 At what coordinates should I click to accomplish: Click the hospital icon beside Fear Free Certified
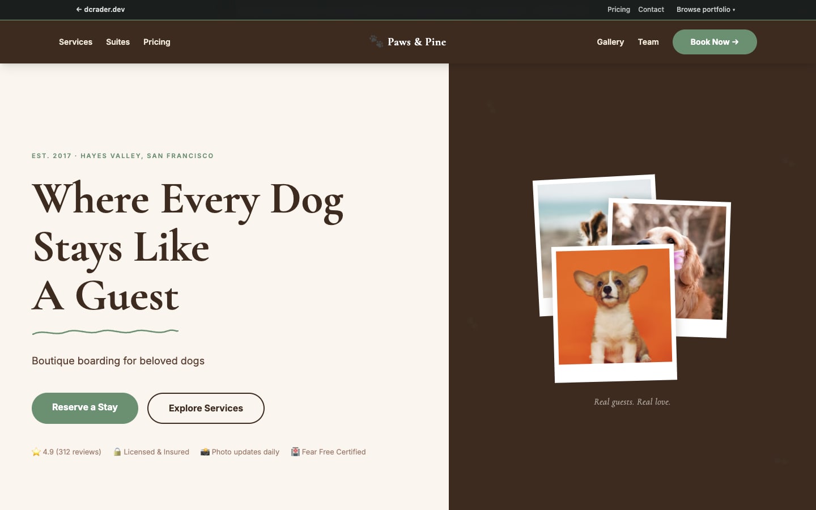[x=295, y=452]
